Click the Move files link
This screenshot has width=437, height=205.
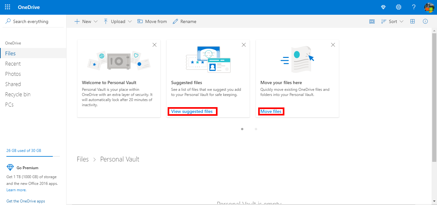pos(271,111)
